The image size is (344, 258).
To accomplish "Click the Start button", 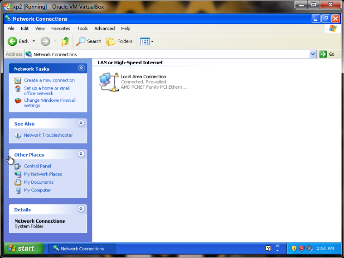I will coord(24,248).
